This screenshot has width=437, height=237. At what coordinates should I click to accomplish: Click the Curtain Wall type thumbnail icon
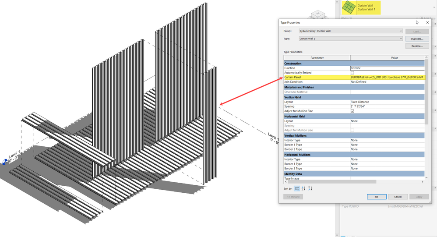(x=349, y=7)
